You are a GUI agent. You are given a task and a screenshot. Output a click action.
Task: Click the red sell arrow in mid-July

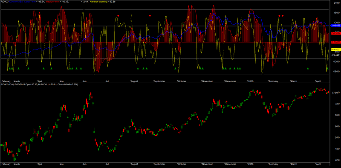tap(118, 16)
